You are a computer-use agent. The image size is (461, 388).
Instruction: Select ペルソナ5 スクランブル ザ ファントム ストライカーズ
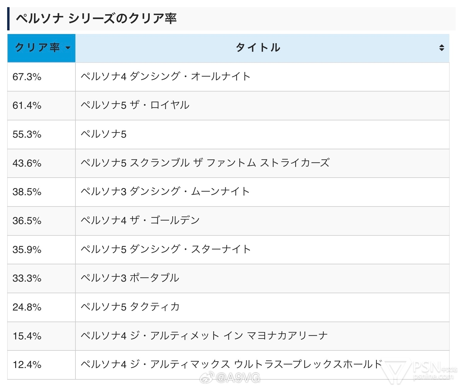pos(205,163)
